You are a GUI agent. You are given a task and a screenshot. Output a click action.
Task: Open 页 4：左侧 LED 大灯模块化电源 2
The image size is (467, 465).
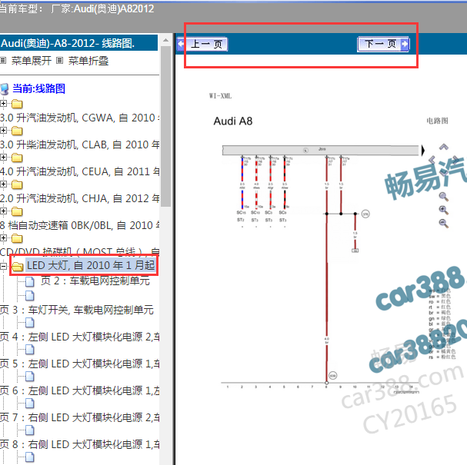click(x=79, y=337)
